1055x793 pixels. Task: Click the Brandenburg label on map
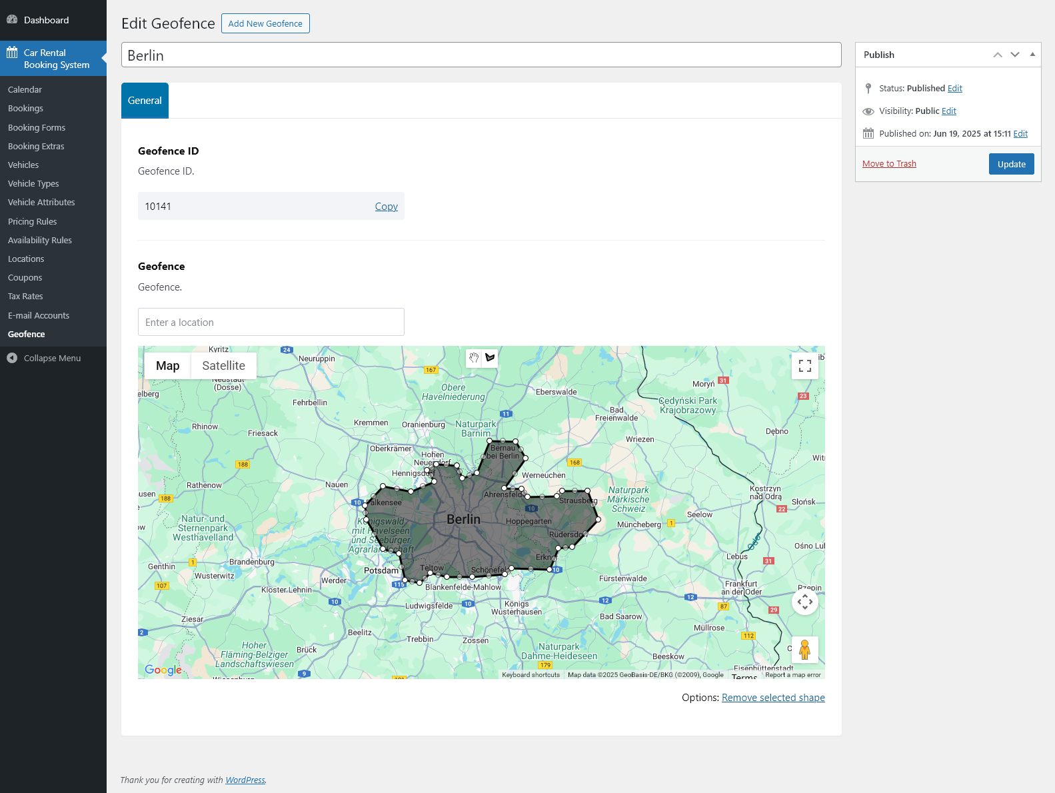click(x=252, y=562)
